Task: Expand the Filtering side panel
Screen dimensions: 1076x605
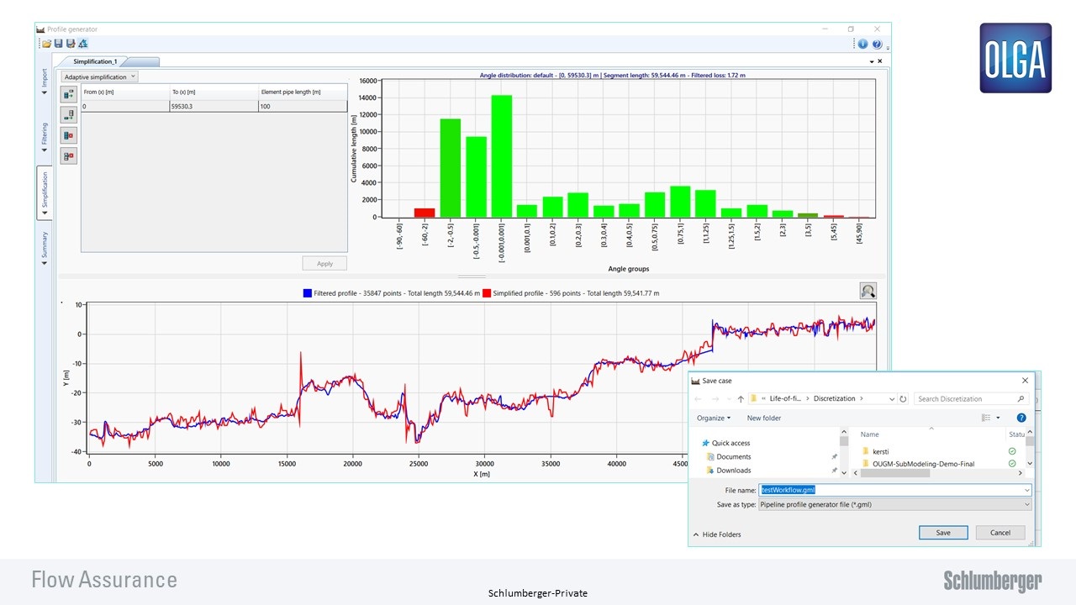Action: click(45, 139)
